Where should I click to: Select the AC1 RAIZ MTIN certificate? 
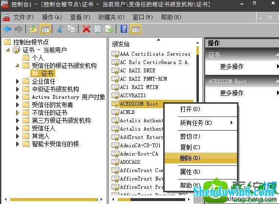click(139, 87)
